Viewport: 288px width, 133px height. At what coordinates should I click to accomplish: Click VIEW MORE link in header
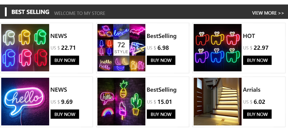268,13
